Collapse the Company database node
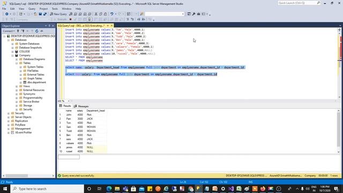343x193 pixels. (12, 55)
